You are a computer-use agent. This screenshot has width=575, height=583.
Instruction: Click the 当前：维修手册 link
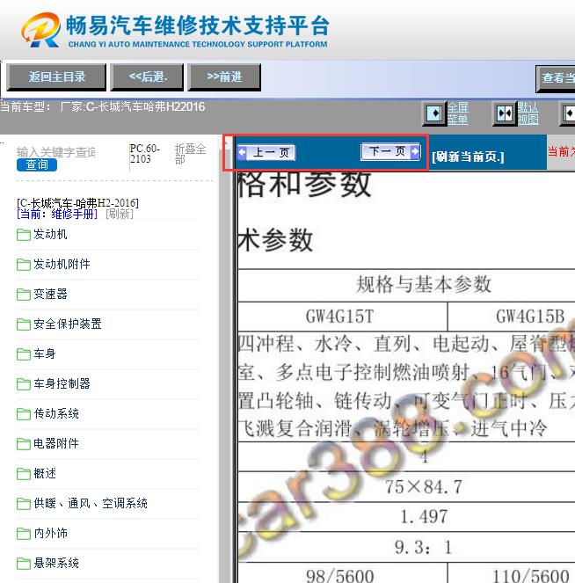57,214
